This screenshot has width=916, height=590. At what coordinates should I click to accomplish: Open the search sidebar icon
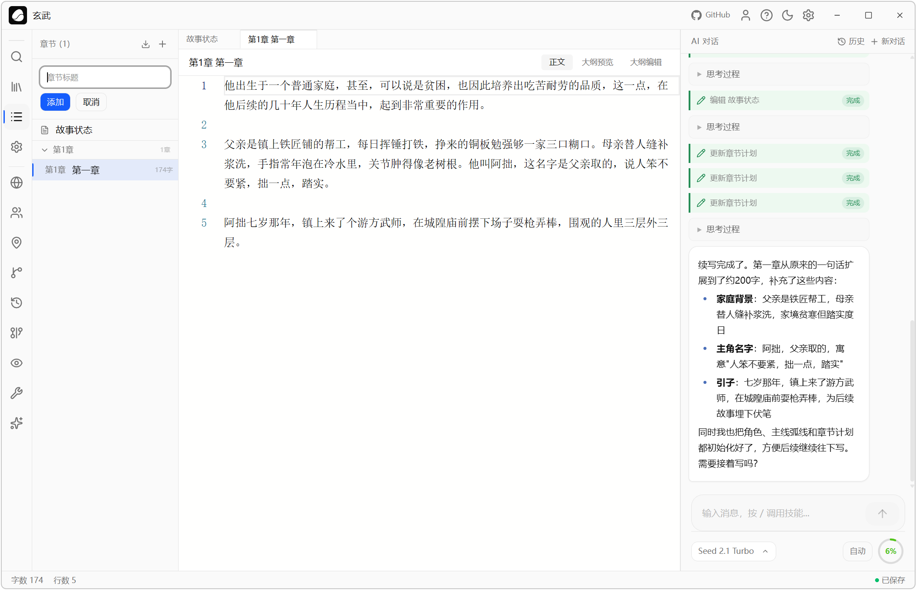pos(17,57)
